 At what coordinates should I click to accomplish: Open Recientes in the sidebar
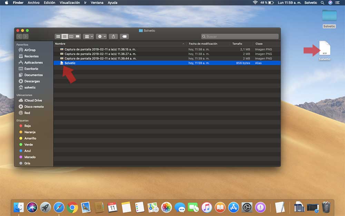coord(29,56)
